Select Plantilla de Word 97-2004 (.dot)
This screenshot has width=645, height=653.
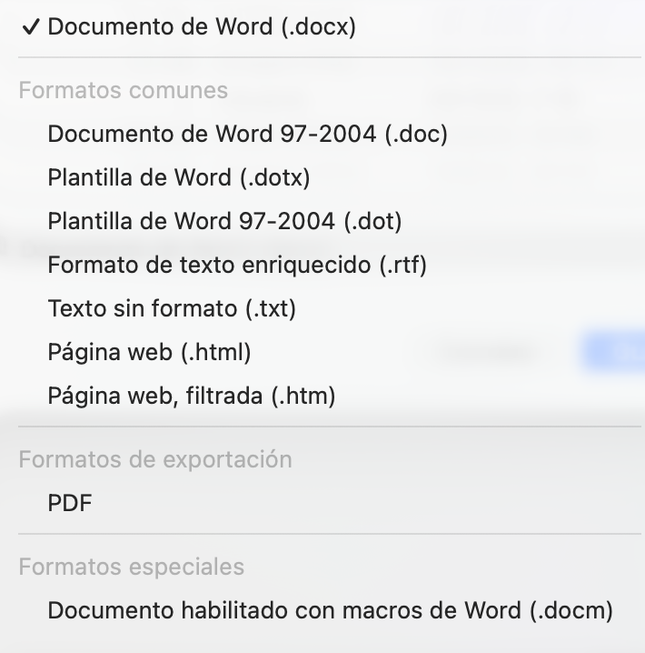pos(224,222)
